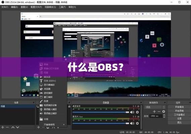Click the green iQIYI icon in the preview
Viewport: 191px width, 134px height.
coord(159,39)
